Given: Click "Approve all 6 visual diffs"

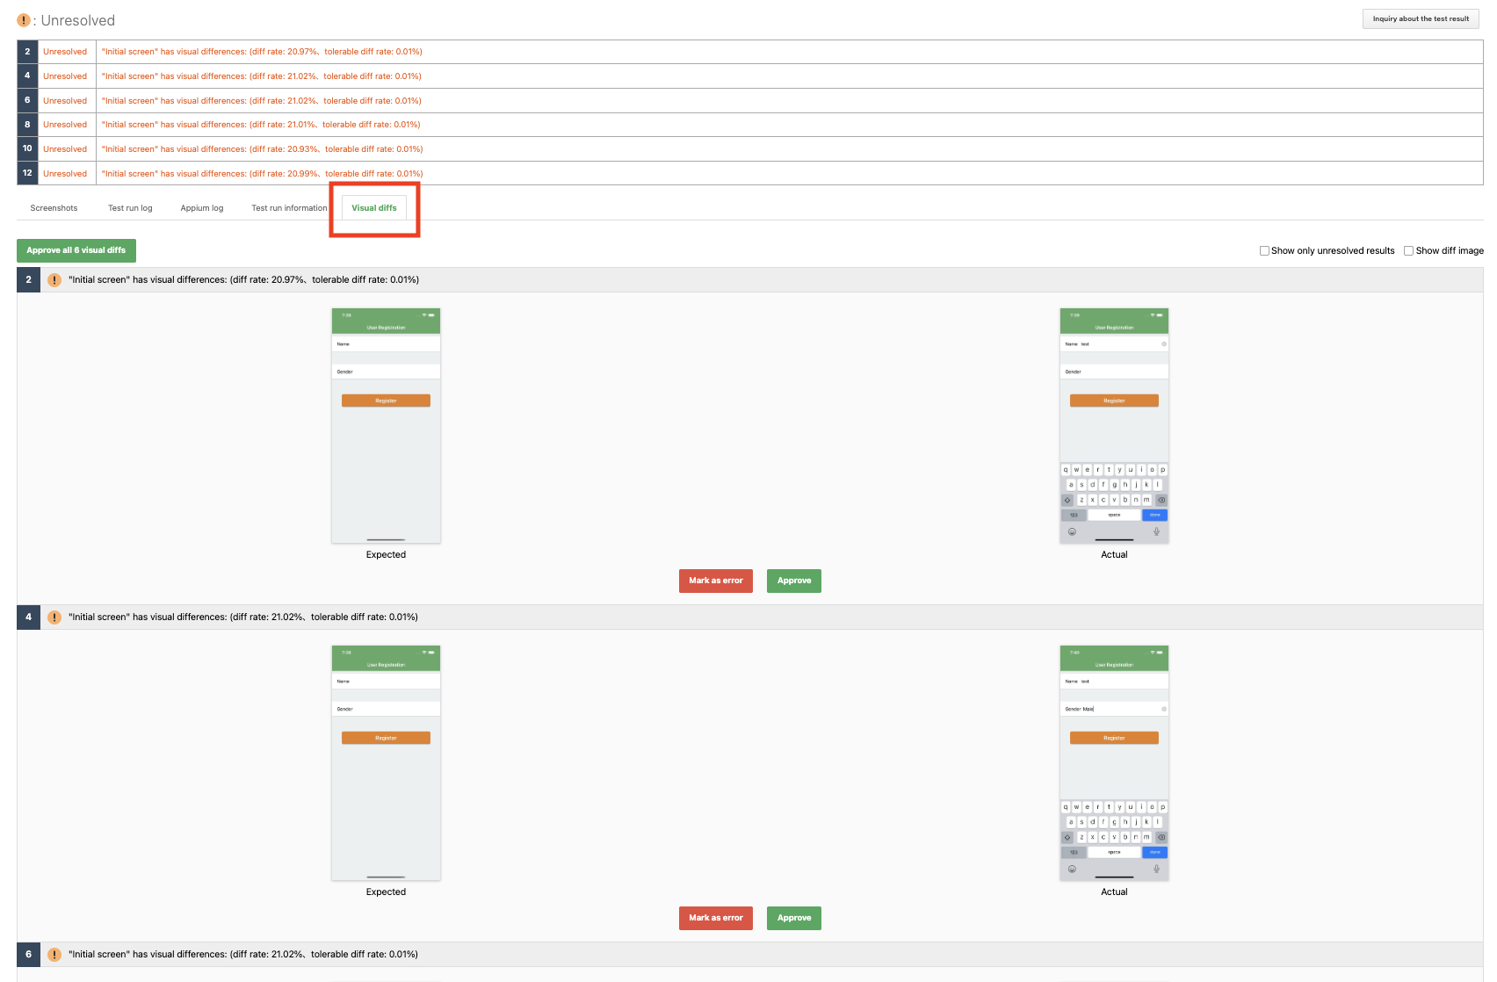Looking at the screenshot, I should (x=76, y=250).
